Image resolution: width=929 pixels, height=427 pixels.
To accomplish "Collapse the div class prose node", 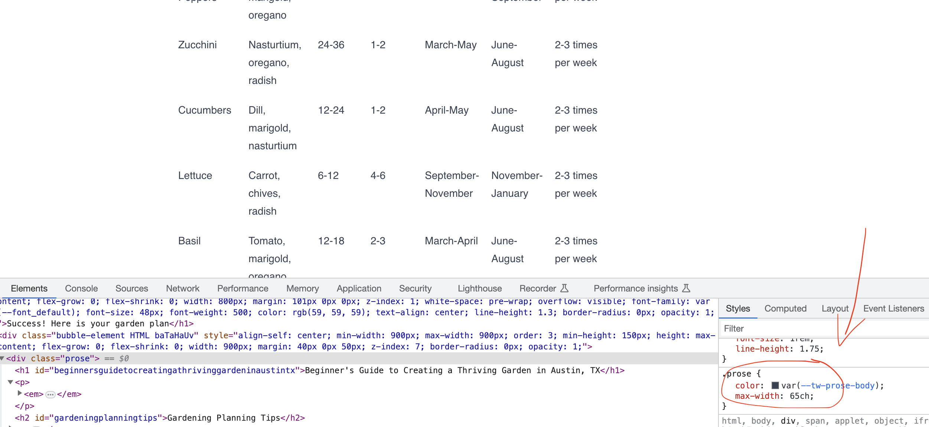I will pyautogui.click(x=2, y=358).
